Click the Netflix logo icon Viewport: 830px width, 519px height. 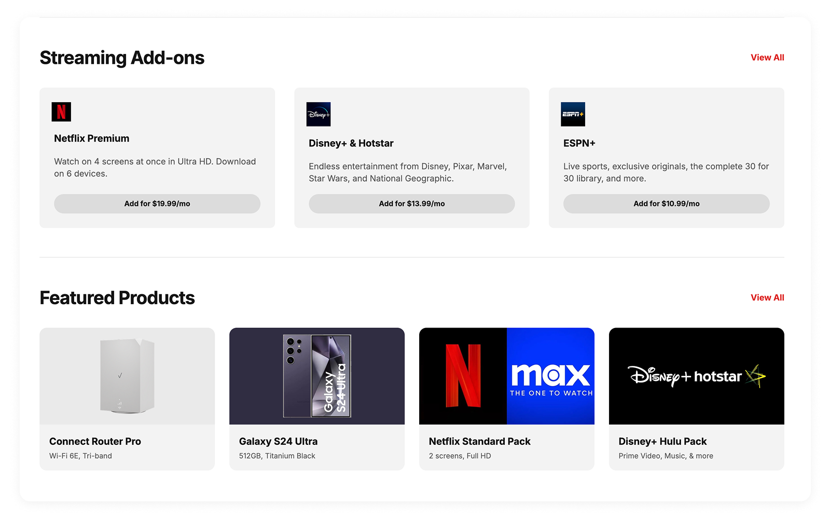pyautogui.click(x=61, y=112)
